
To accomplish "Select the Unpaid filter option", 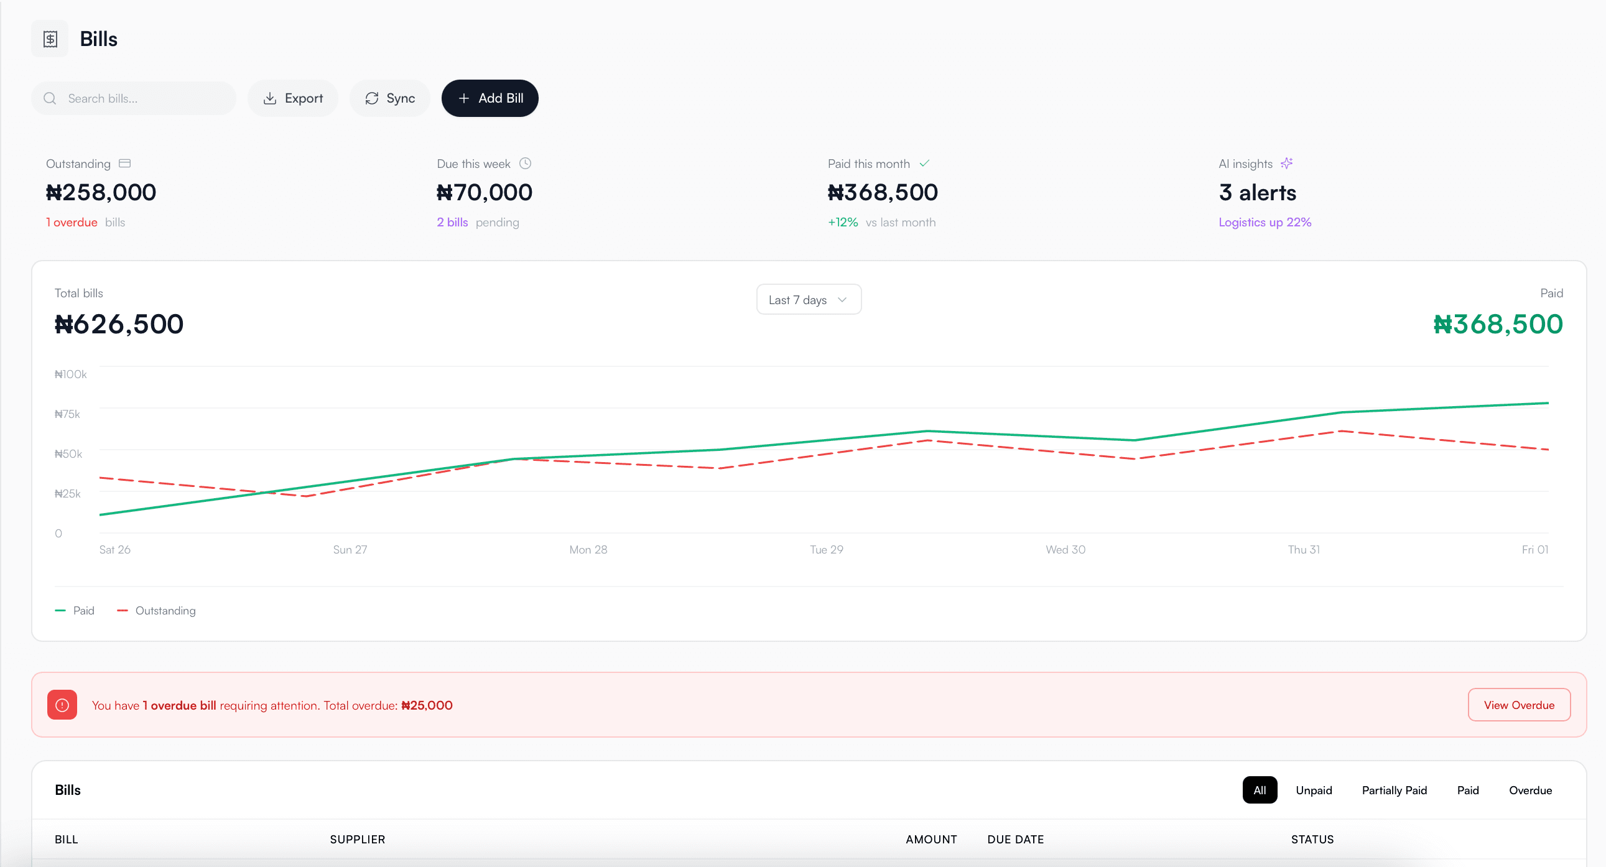I will tap(1314, 790).
